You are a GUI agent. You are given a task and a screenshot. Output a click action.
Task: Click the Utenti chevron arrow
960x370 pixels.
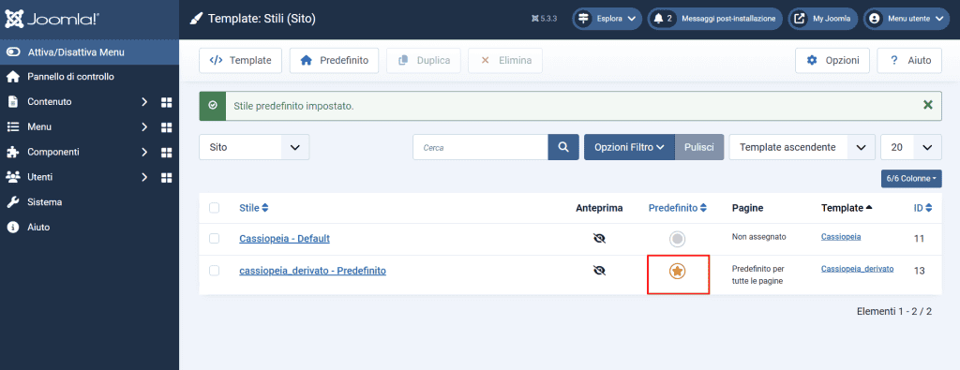[144, 177]
